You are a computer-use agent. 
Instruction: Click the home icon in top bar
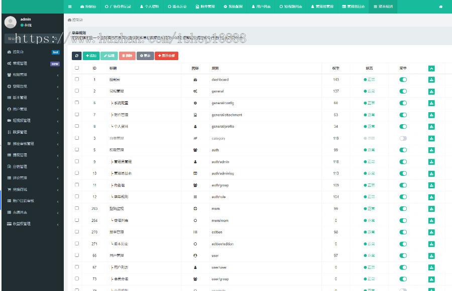pos(440,7)
